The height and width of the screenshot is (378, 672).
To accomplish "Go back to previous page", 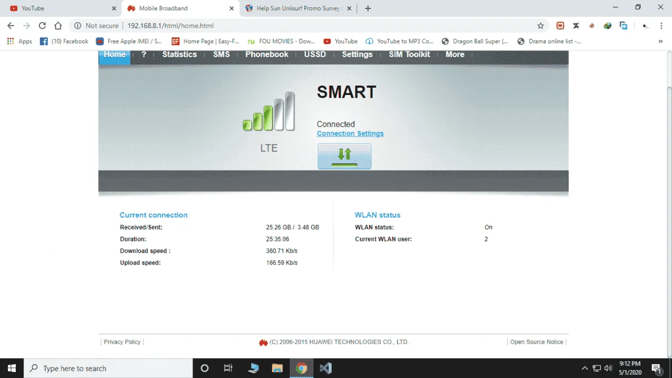I will pos(10,26).
